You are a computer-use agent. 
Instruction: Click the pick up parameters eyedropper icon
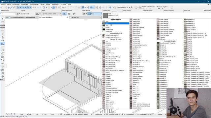pos(12,8)
